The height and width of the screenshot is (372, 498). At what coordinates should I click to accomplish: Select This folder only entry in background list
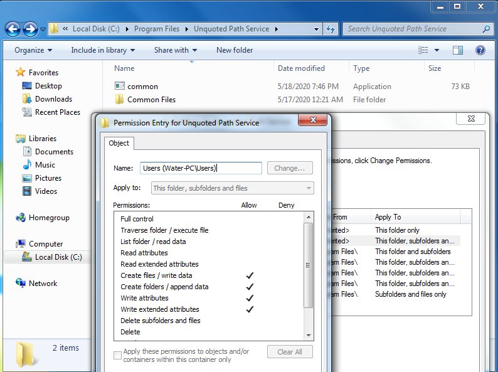(x=397, y=230)
